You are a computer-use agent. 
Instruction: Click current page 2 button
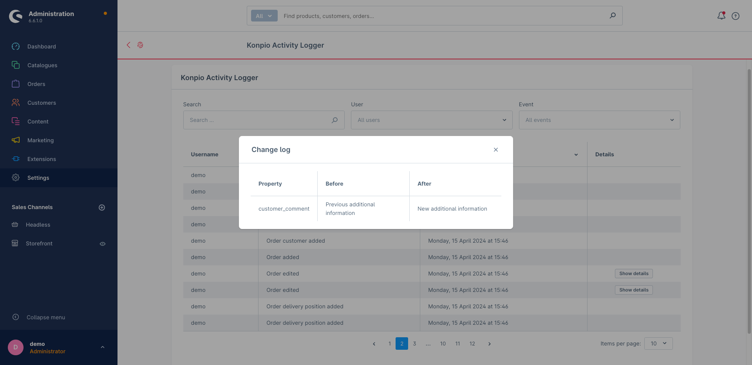tap(402, 344)
